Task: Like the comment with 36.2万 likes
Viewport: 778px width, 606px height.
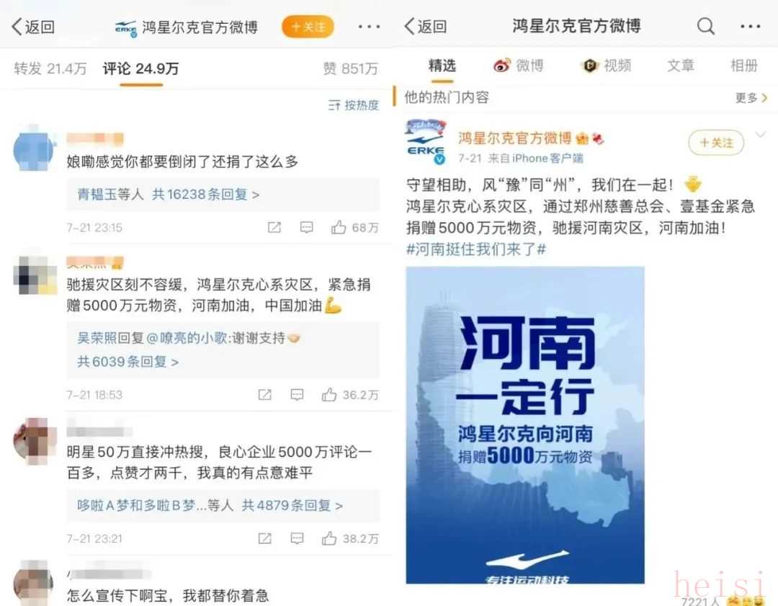Action: tap(329, 395)
